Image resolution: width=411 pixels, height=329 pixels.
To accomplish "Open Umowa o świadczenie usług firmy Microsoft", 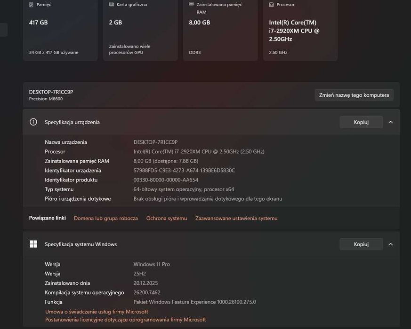I will 97,312.
